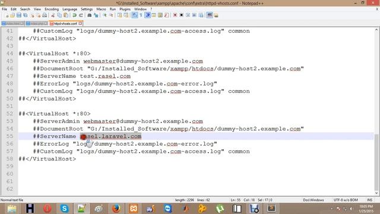Click 'test.rasel.com' on line 47
Viewport: 380px width, 214px height.
[105, 76]
